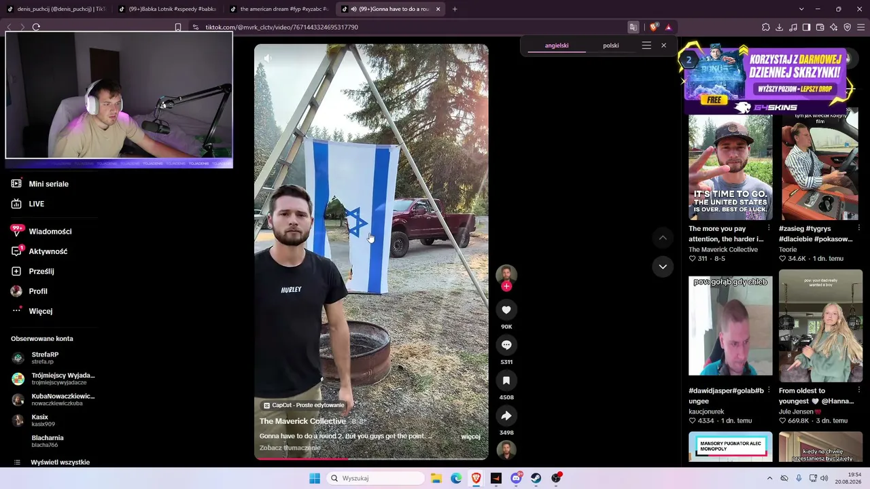Open comments on the Maverick Collective video
The height and width of the screenshot is (489, 870).
(x=506, y=345)
